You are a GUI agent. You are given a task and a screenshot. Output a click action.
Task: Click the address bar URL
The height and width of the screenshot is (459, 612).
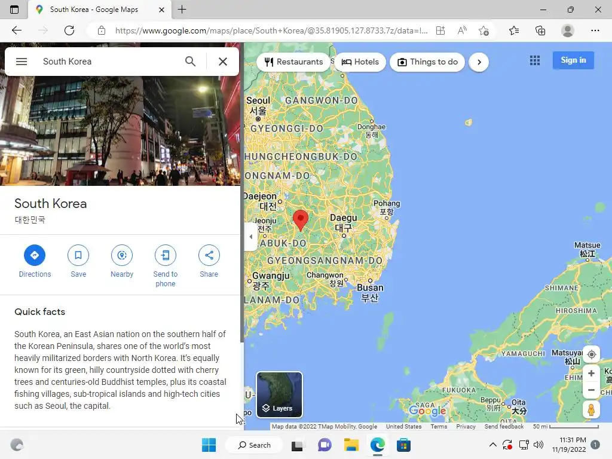coord(271,30)
